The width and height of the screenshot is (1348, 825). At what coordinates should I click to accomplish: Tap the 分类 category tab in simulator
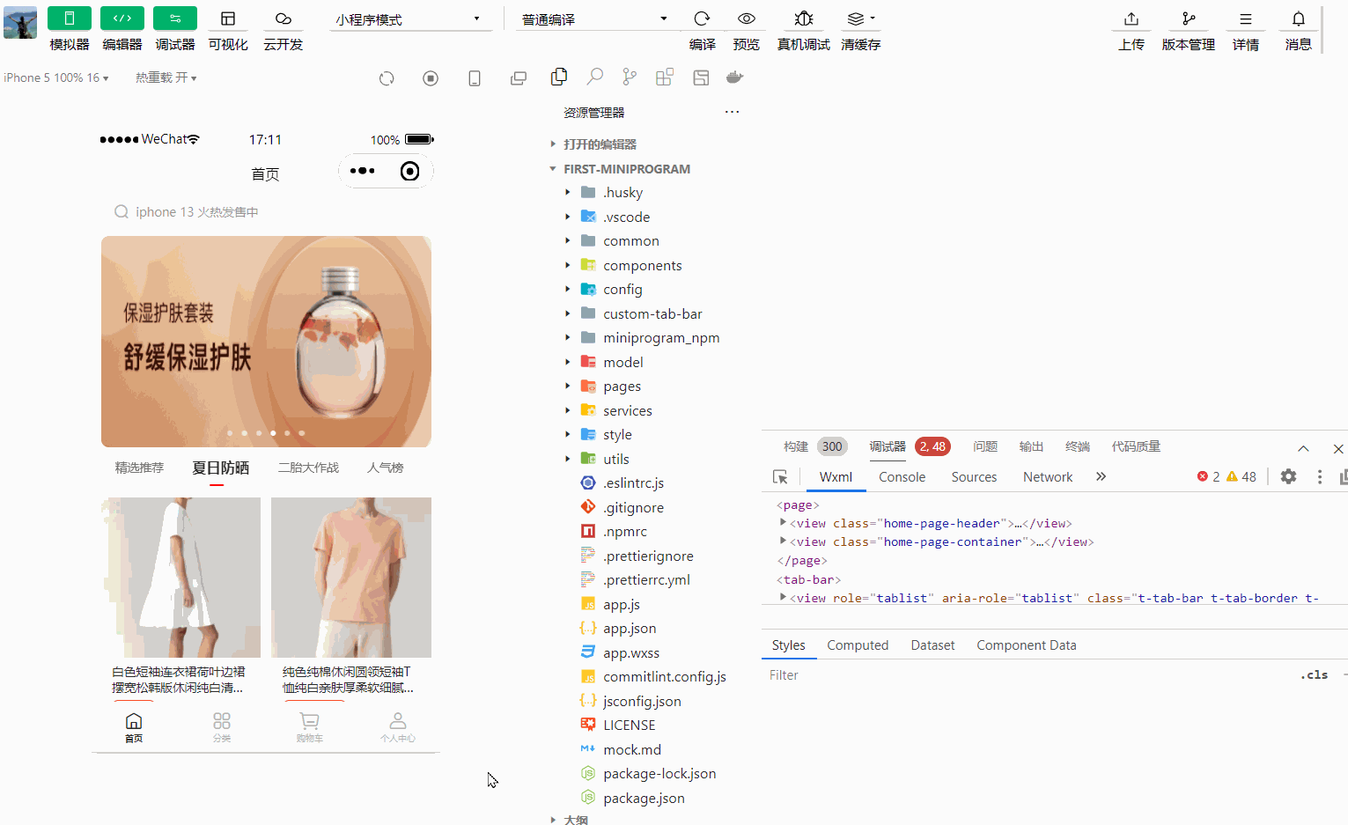(x=222, y=727)
